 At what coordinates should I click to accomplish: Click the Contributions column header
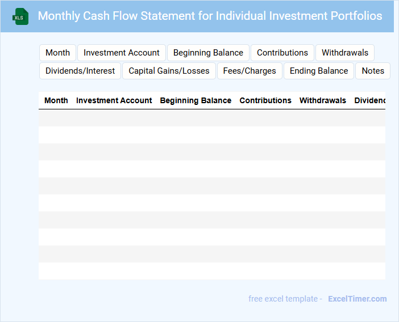point(265,100)
